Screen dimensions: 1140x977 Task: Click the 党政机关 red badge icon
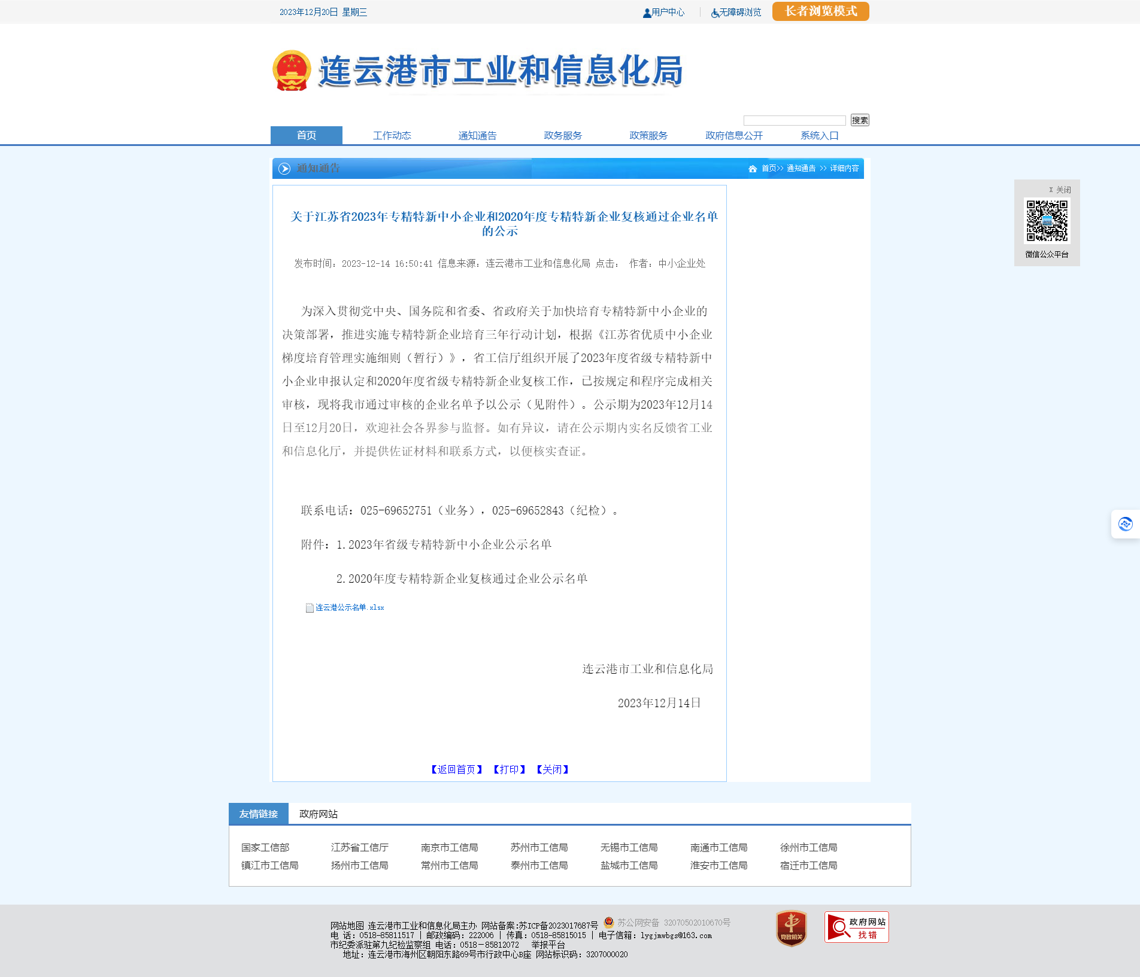pyautogui.click(x=791, y=928)
